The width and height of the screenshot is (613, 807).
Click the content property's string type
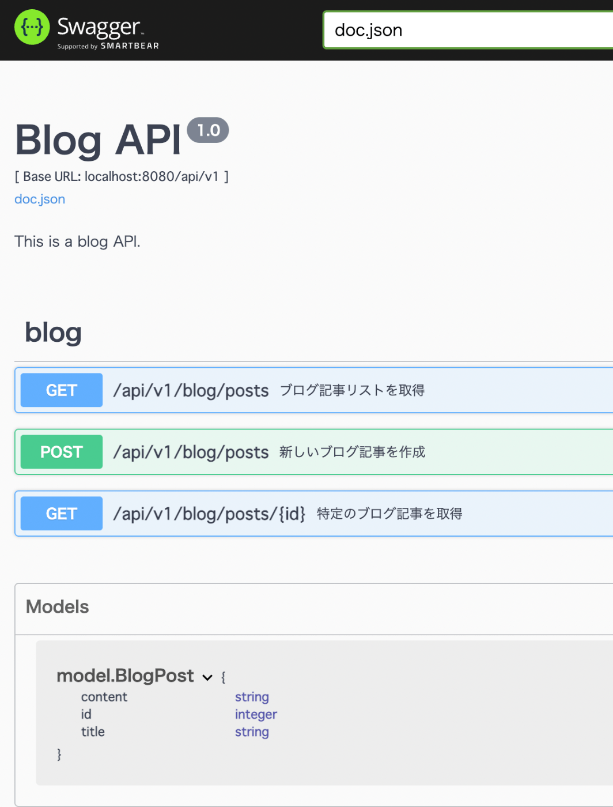point(252,697)
